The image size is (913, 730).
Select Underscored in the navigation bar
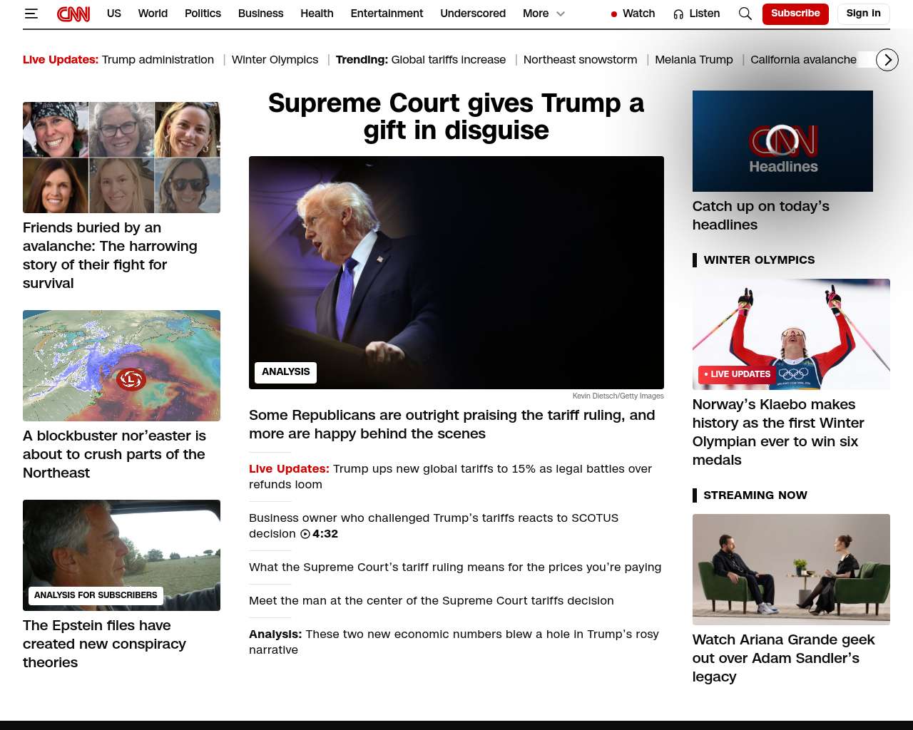[x=472, y=14]
